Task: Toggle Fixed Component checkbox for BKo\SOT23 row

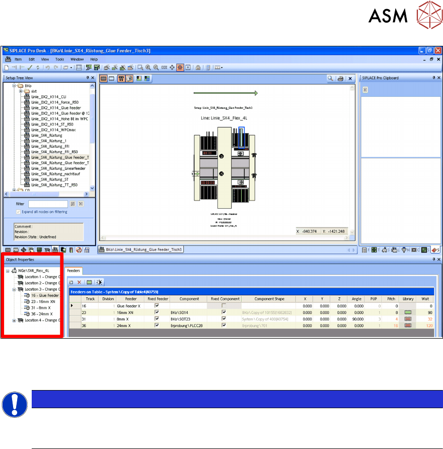Action: (x=224, y=318)
